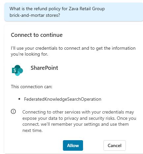Click the 'Connecting to other services' first line
The height and width of the screenshot is (154, 143).
78,112
